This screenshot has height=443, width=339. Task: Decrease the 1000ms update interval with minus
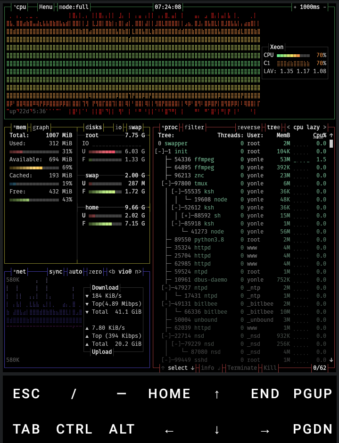click(324, 7)
